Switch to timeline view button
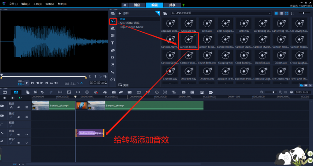313x166 pixels. (16, 92)
